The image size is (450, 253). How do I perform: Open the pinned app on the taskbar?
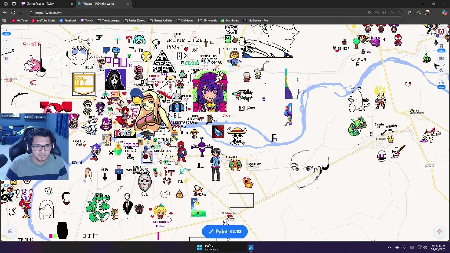[251, 247]
